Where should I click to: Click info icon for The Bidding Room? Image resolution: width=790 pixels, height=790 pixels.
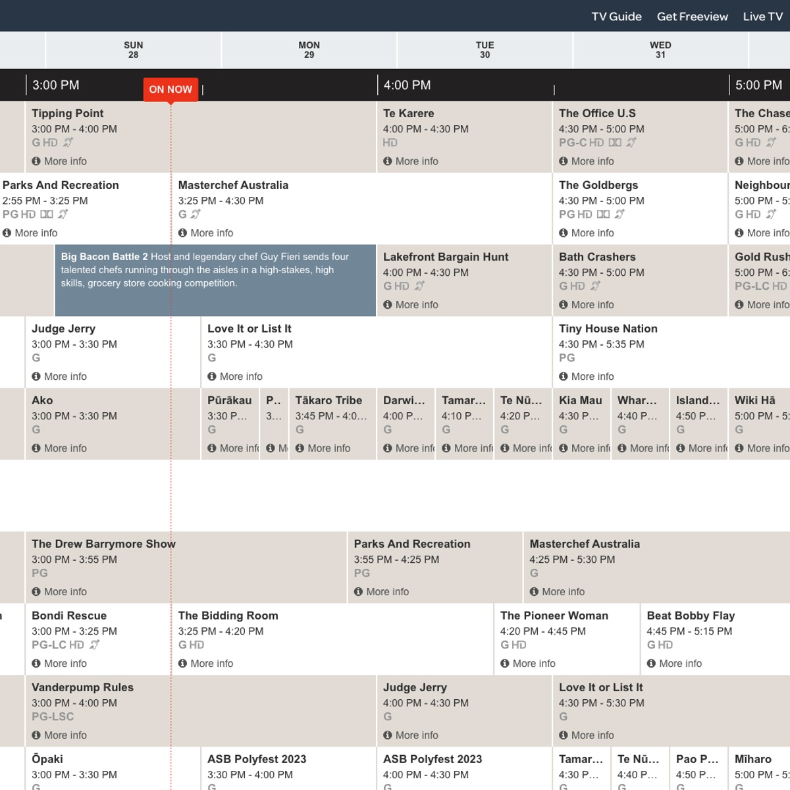click(x=182, y=664)
